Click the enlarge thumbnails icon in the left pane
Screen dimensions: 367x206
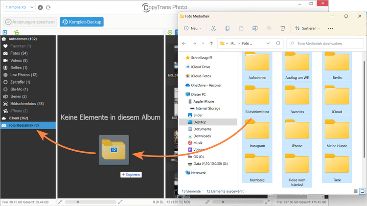click(x=120, y=202)
